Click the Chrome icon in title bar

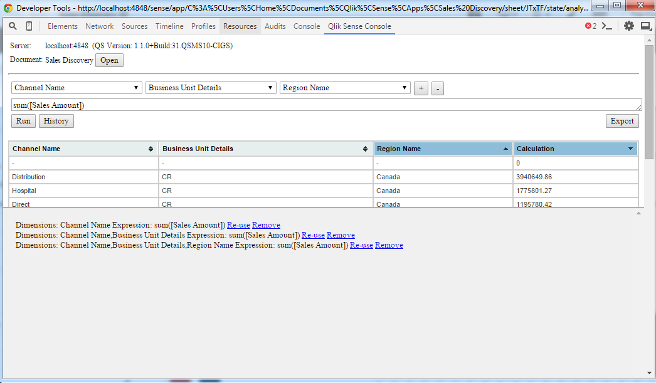tap(8, 8)
